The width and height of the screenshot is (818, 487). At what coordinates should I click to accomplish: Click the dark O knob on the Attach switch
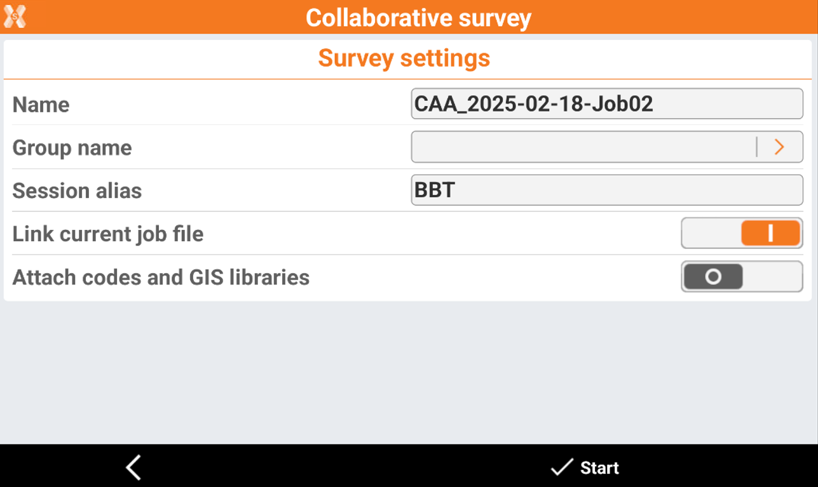pos(713,277)
